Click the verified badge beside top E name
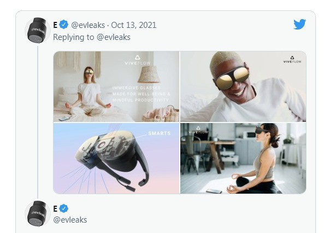 click(63, 25)
